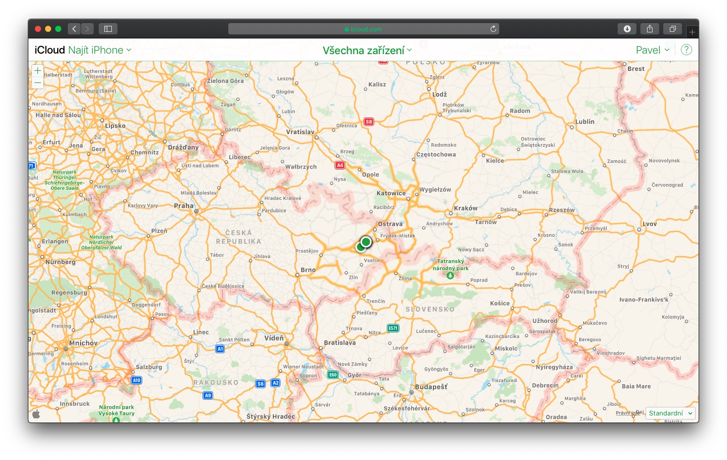
Task: Click the Mnichov city label
Action: (84, 343)
